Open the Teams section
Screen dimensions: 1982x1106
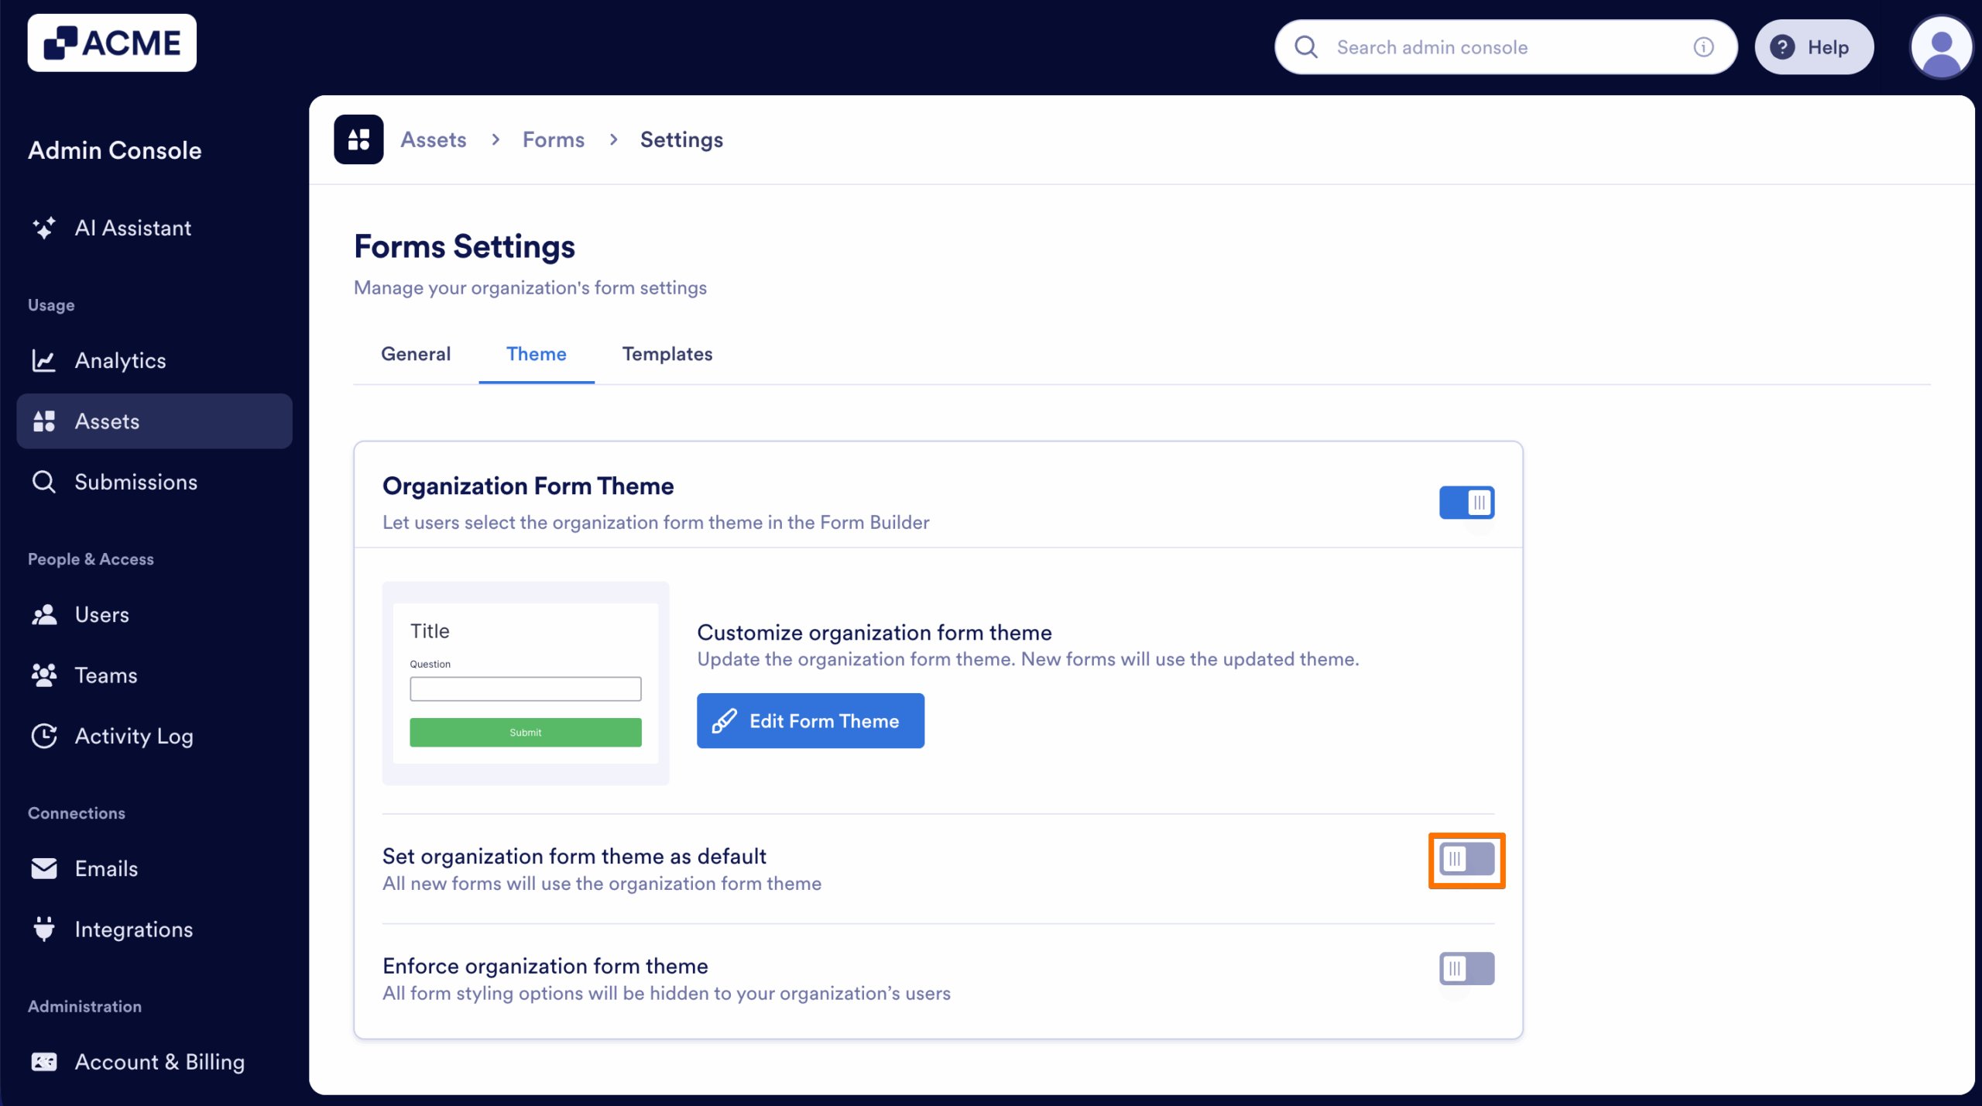point(106,675)
